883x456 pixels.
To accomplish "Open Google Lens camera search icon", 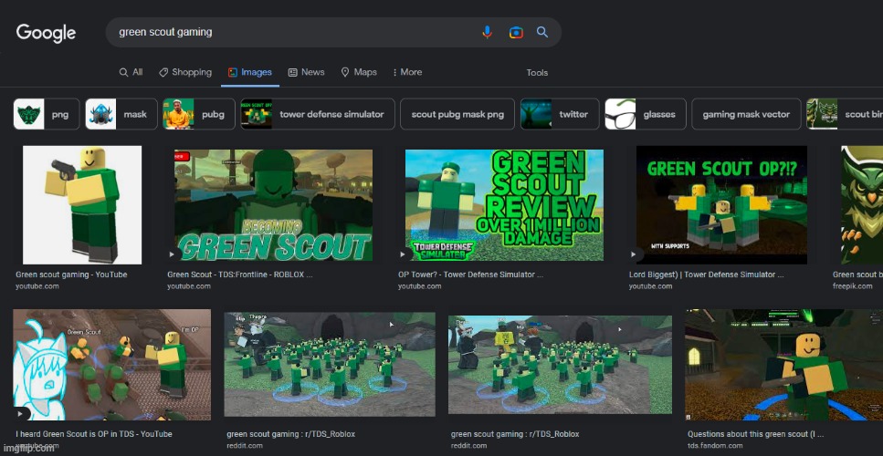I will pos(516,32).
